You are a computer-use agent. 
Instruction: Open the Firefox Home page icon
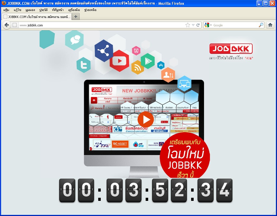pos(270,25)
